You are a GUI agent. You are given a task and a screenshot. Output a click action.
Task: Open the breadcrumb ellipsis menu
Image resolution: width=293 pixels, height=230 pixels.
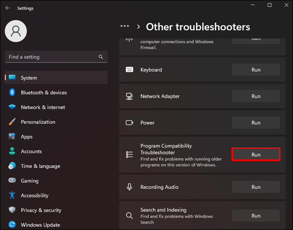click(x=125, y=26)
